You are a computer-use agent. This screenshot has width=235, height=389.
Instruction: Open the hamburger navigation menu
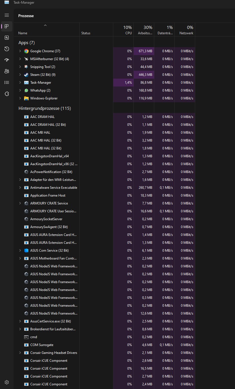[7, 15]
